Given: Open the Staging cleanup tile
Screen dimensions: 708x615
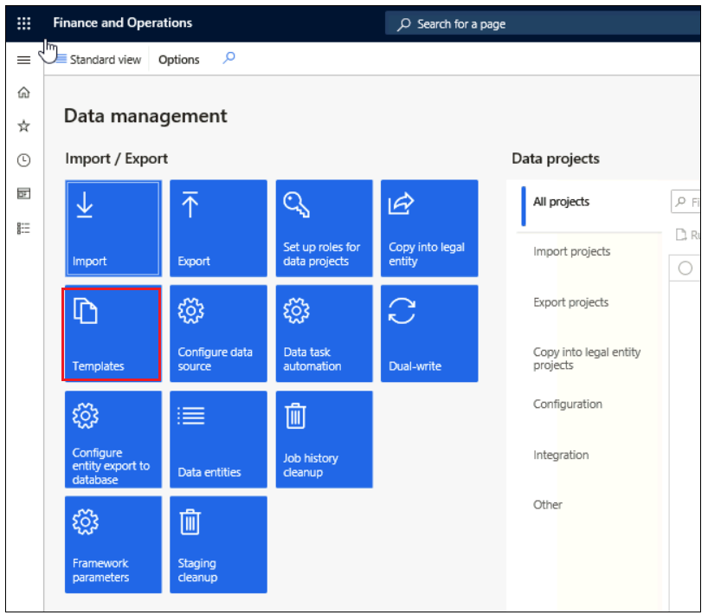Looking at the screenshot, I should click(x=218, y=545).
